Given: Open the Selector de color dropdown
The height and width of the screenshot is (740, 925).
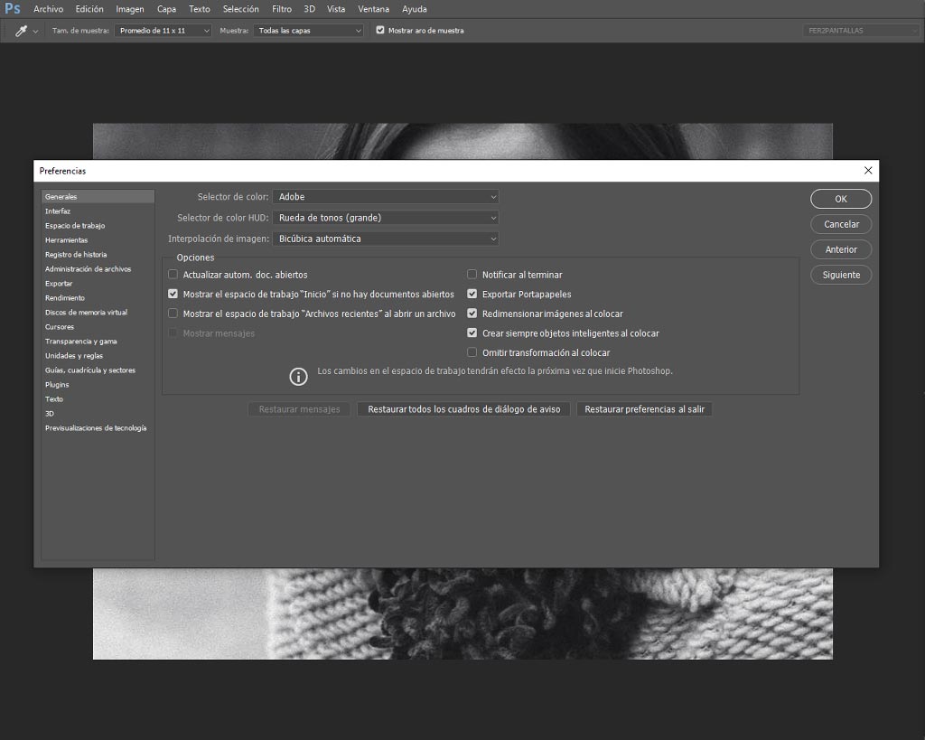Looking at the screenshot, I should point(386,196).
